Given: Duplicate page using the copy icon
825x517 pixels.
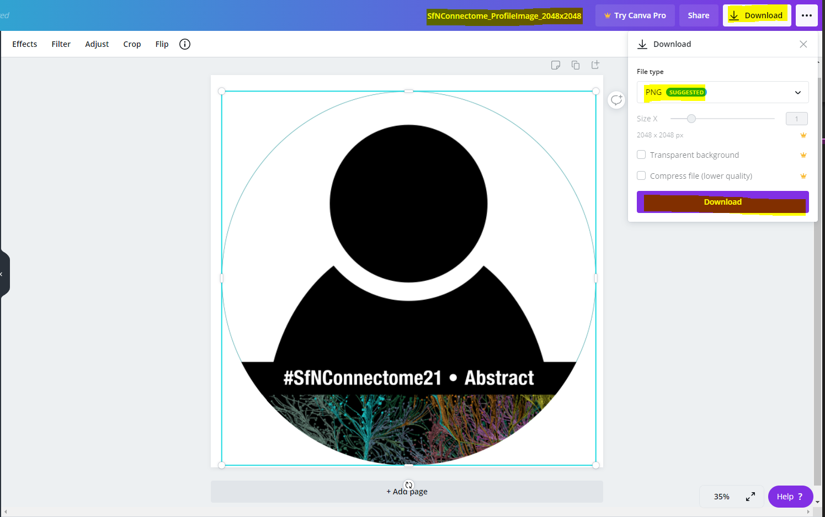Looking at the screenshot, I should point(576,65).
